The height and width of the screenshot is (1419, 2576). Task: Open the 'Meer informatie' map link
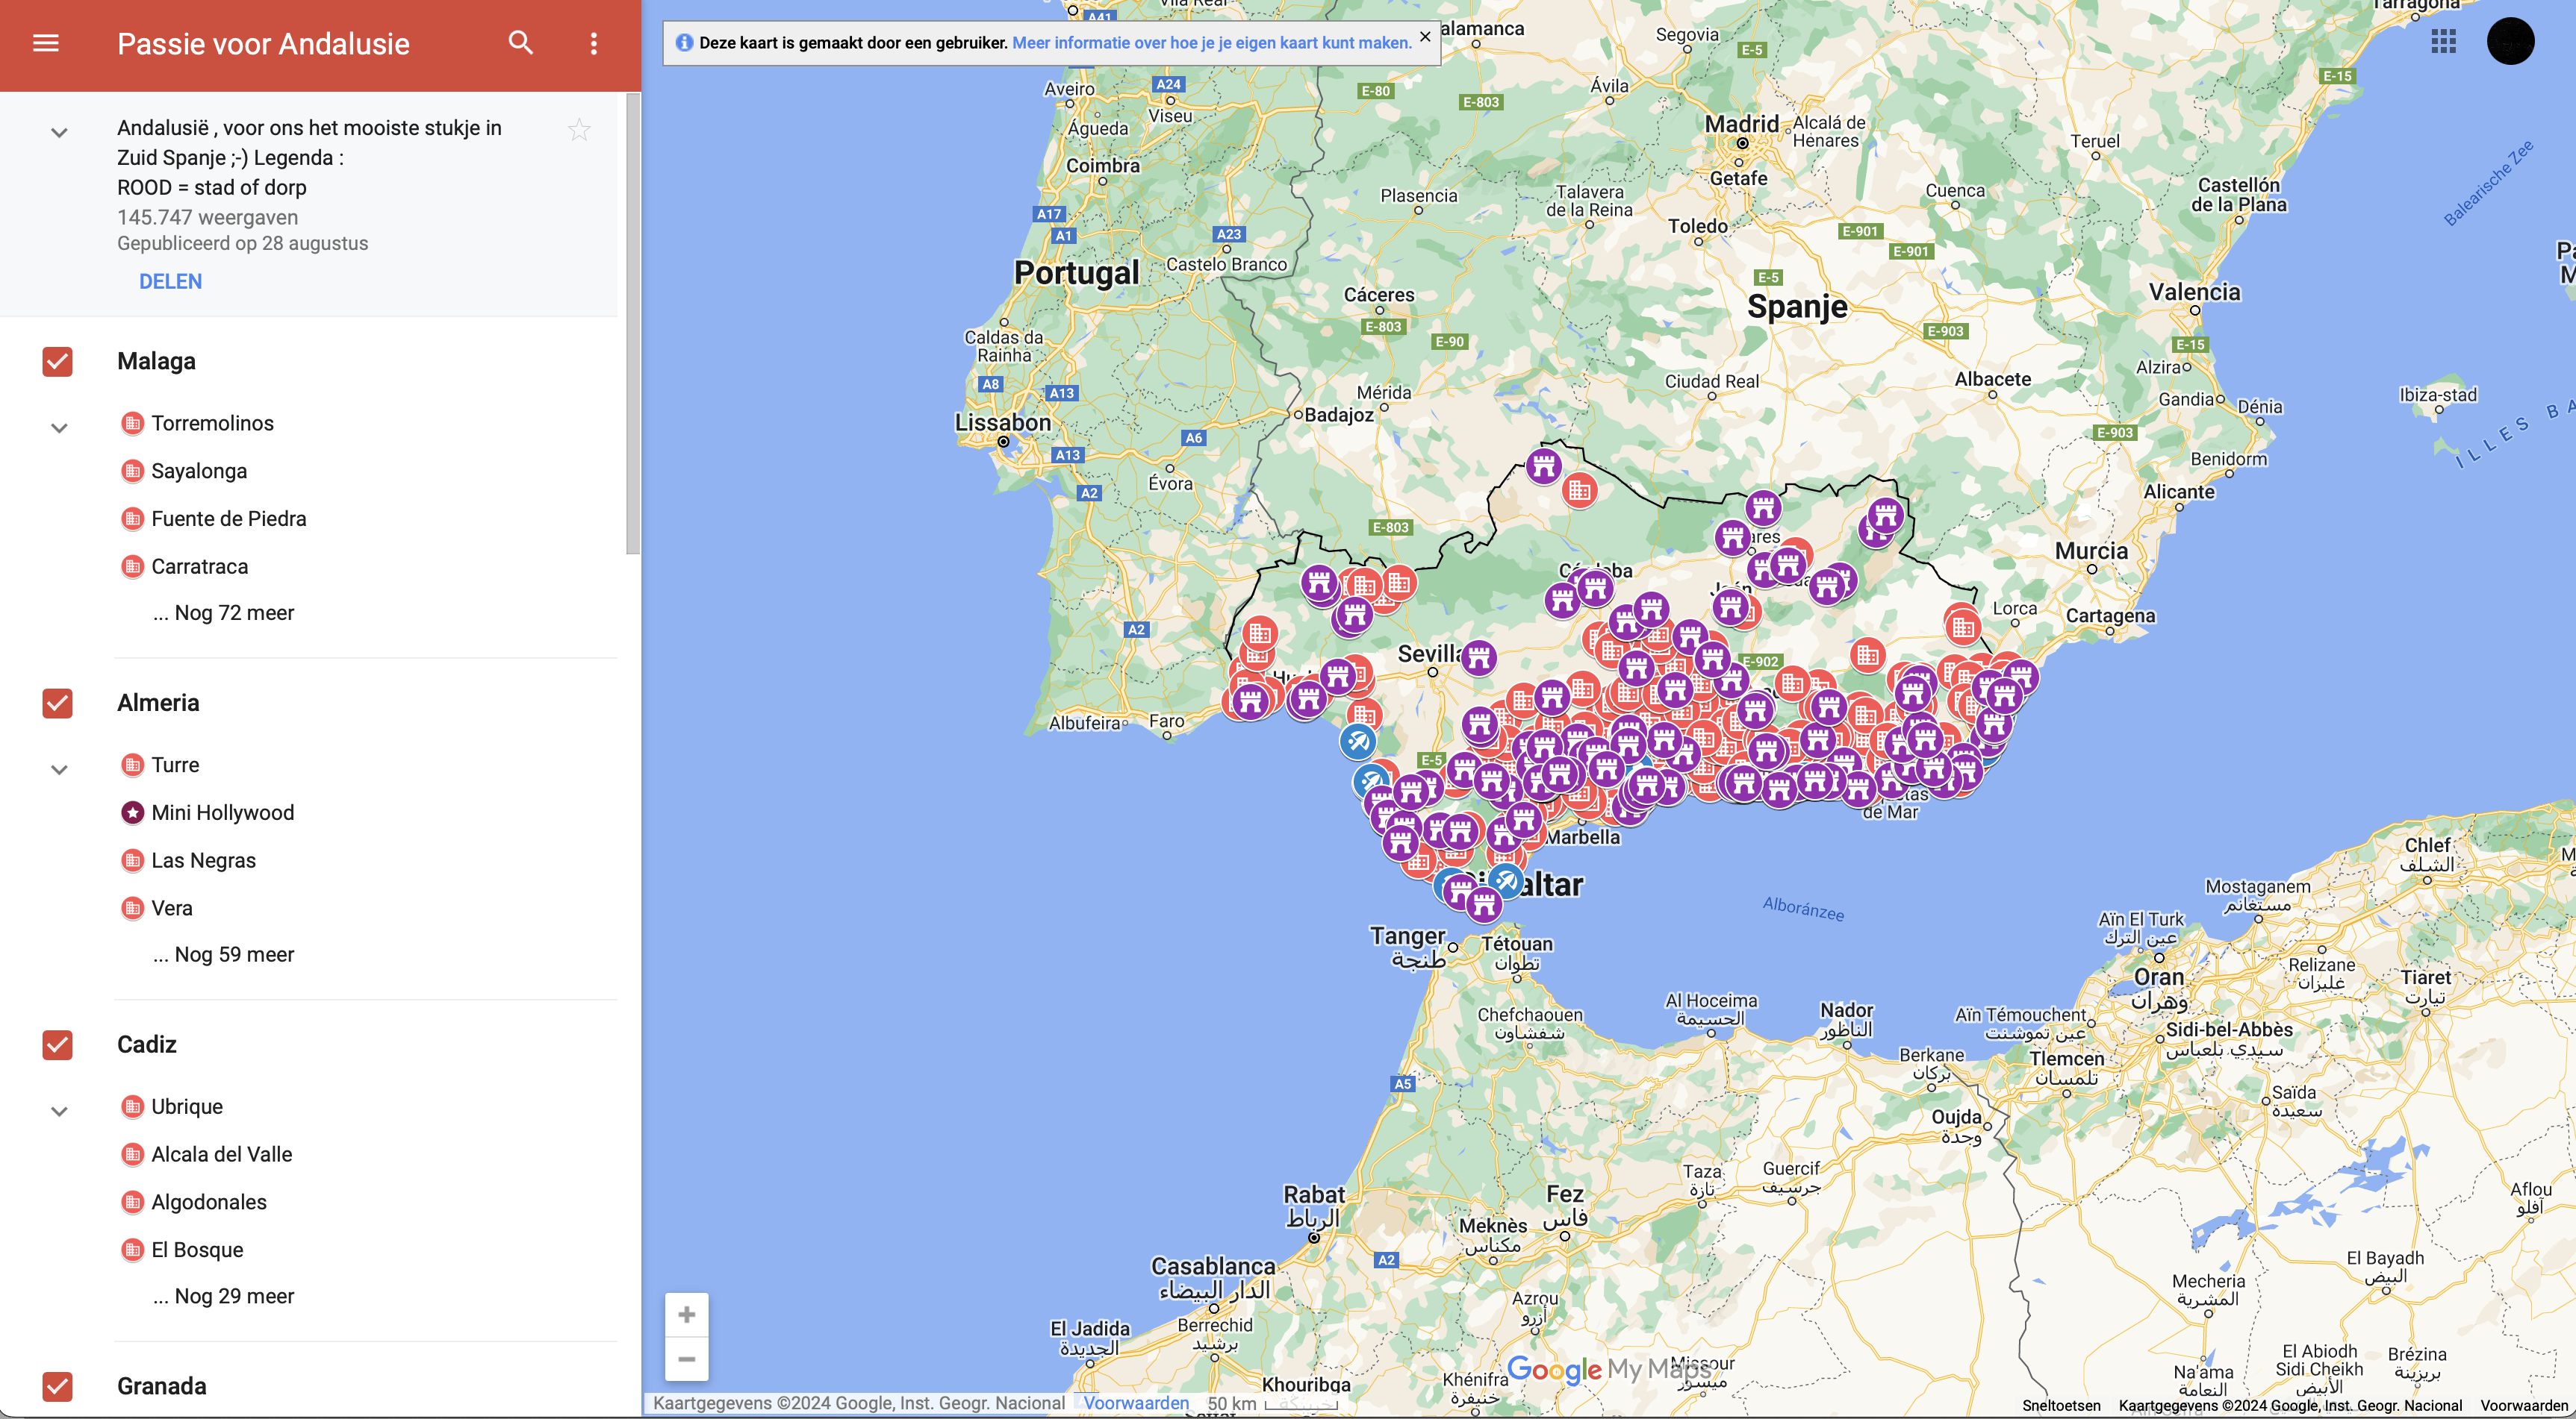[1211, 43]
